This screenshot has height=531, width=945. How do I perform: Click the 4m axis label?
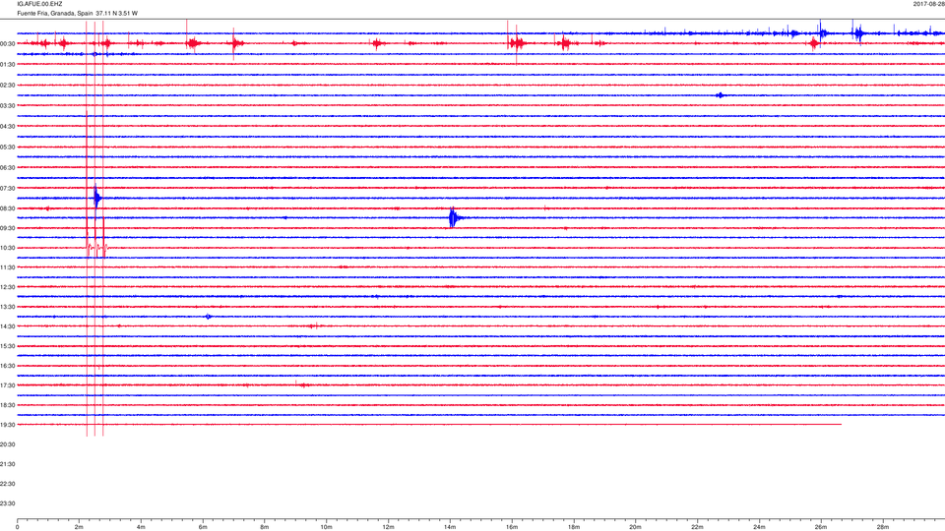[x=141, y=527]
